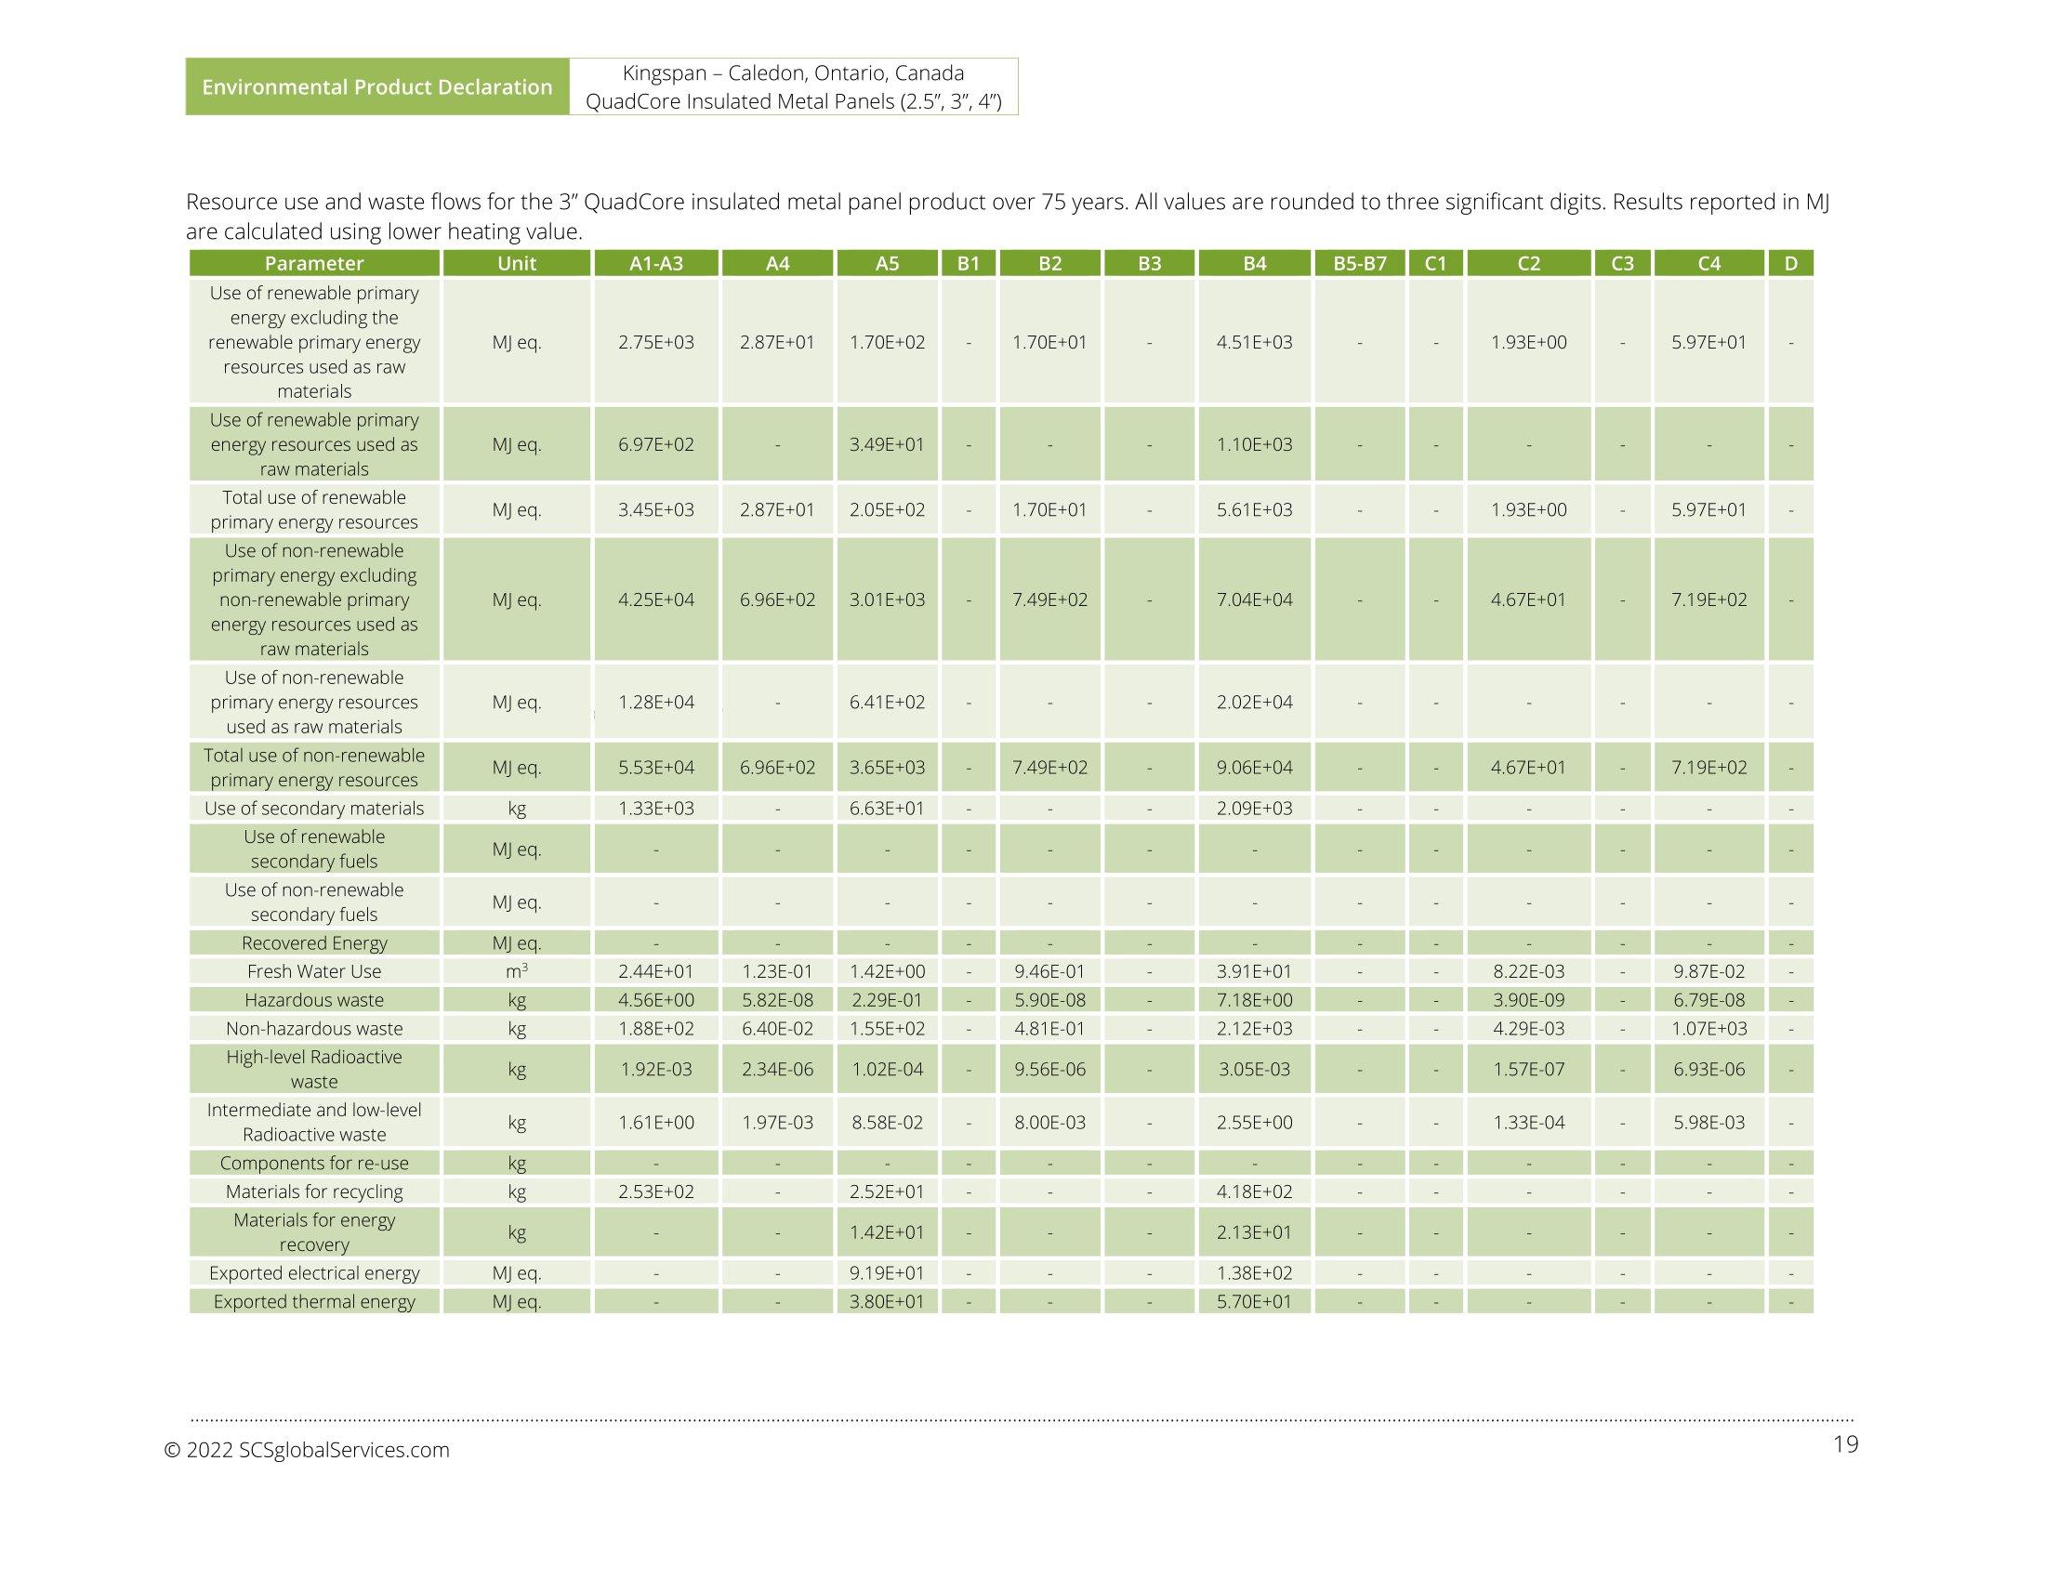
Task: Click the Environmental Product Declaration header banner
Action: [x=377, y=87]
